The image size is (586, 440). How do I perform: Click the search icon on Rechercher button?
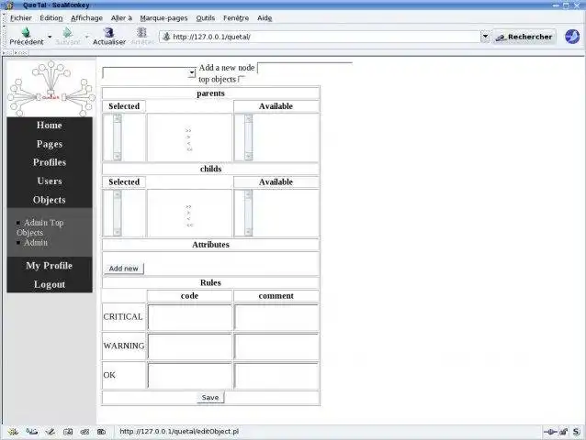(501, 38)
